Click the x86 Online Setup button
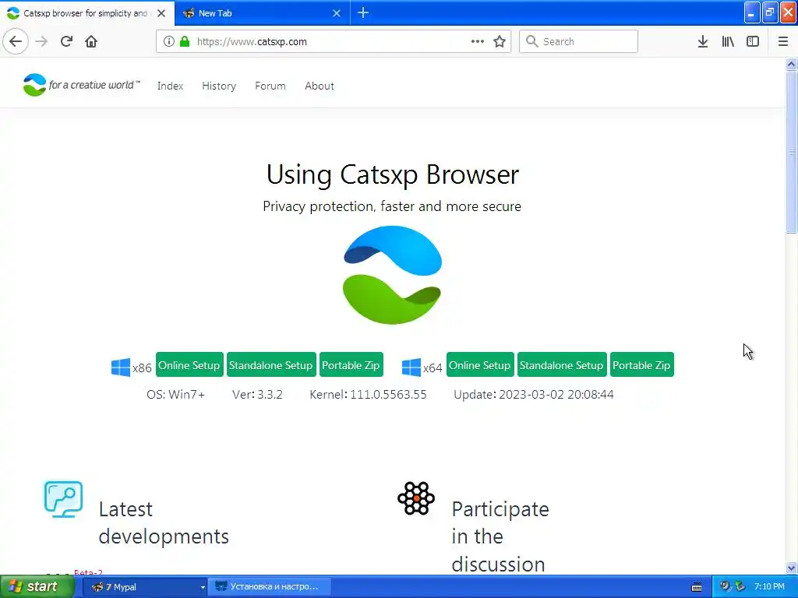The width and height of the screenshot is (798, 598). [x=189, y=364]
